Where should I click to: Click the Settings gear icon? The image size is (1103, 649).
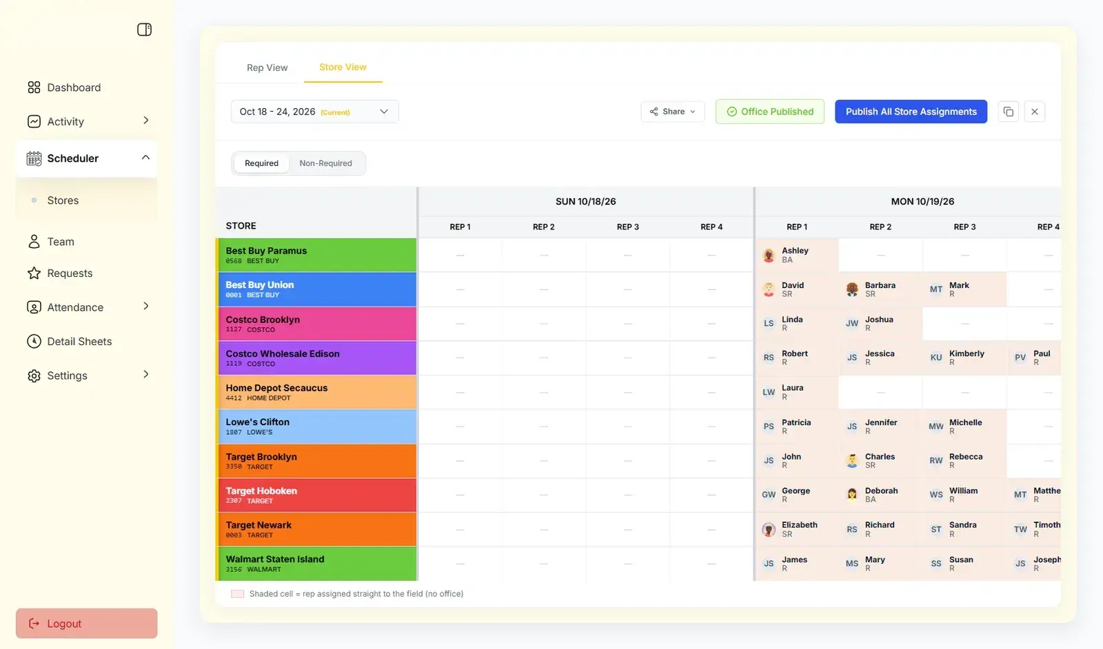click(34, 375)
